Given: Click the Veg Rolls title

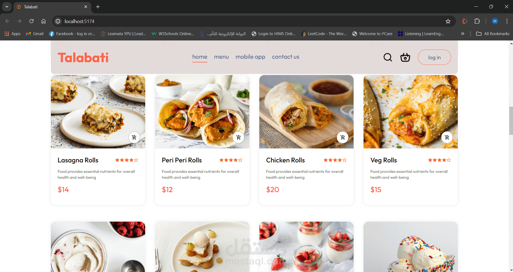Looking at the screenshot, I should tap(384, 160).
